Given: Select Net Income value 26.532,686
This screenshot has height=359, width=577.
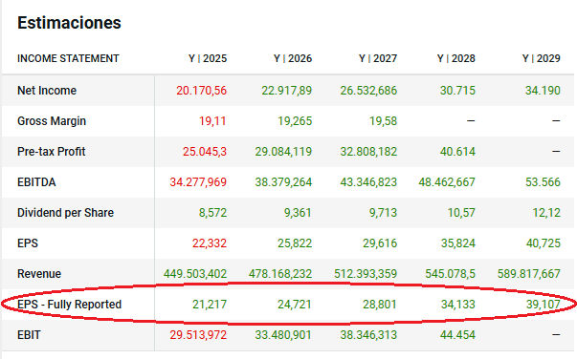Looking at the screenshot, I should 368,91.
